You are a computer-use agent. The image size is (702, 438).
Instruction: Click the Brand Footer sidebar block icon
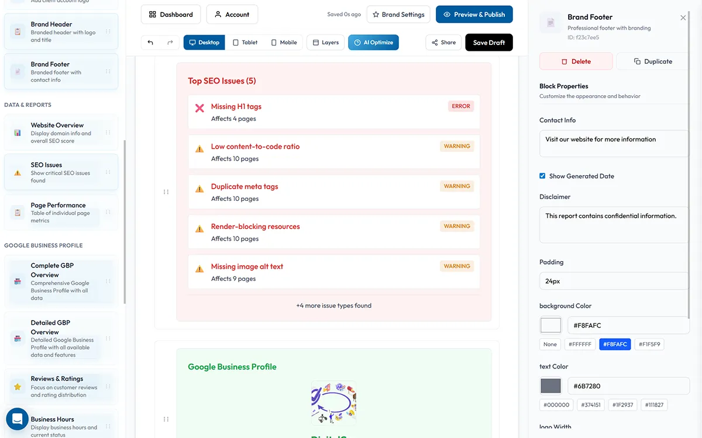click(18, 72)
